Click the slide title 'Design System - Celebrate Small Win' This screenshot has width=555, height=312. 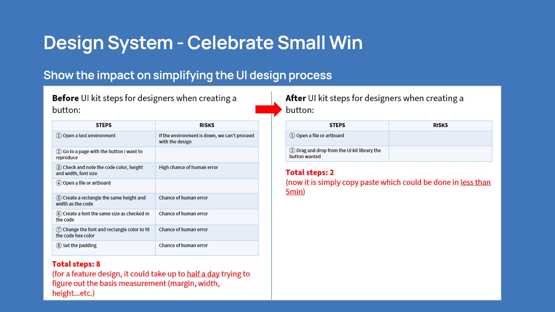pos(203,43)
